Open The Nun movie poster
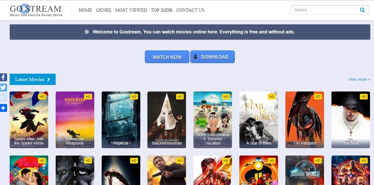 (x=351, y=120)
